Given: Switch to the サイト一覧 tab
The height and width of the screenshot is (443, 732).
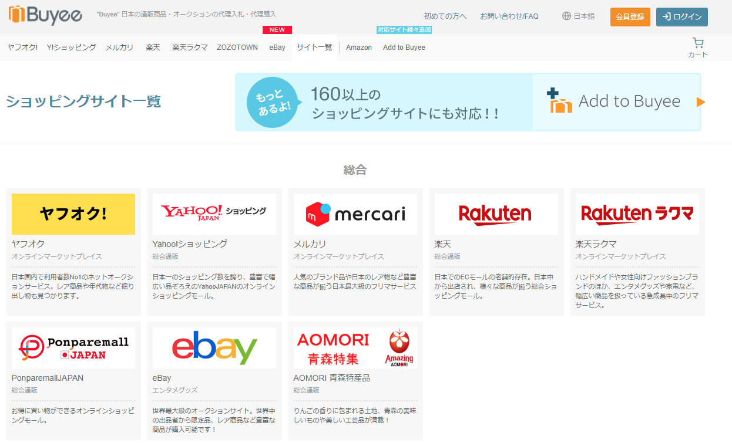Looking at the screenshot, I should click(x=315, y=48).
